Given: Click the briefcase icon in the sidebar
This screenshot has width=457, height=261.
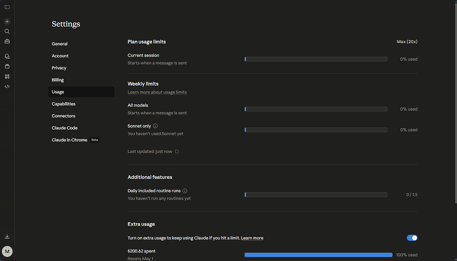Looking at the screenshot, I should (x=7, y=41).
